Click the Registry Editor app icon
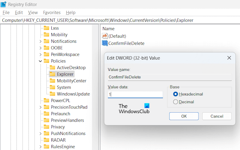 (x=3, y=4)
